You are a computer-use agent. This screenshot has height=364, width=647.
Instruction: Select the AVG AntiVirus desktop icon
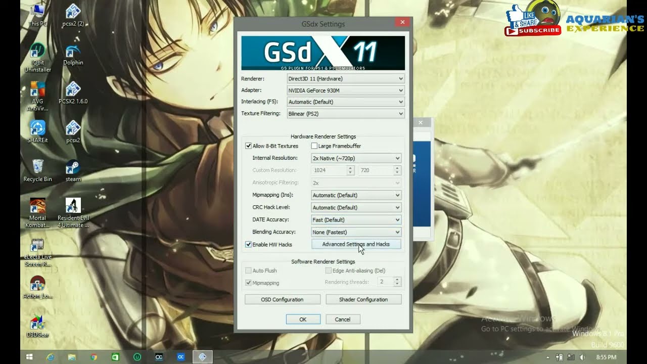(x=37, y=96)
